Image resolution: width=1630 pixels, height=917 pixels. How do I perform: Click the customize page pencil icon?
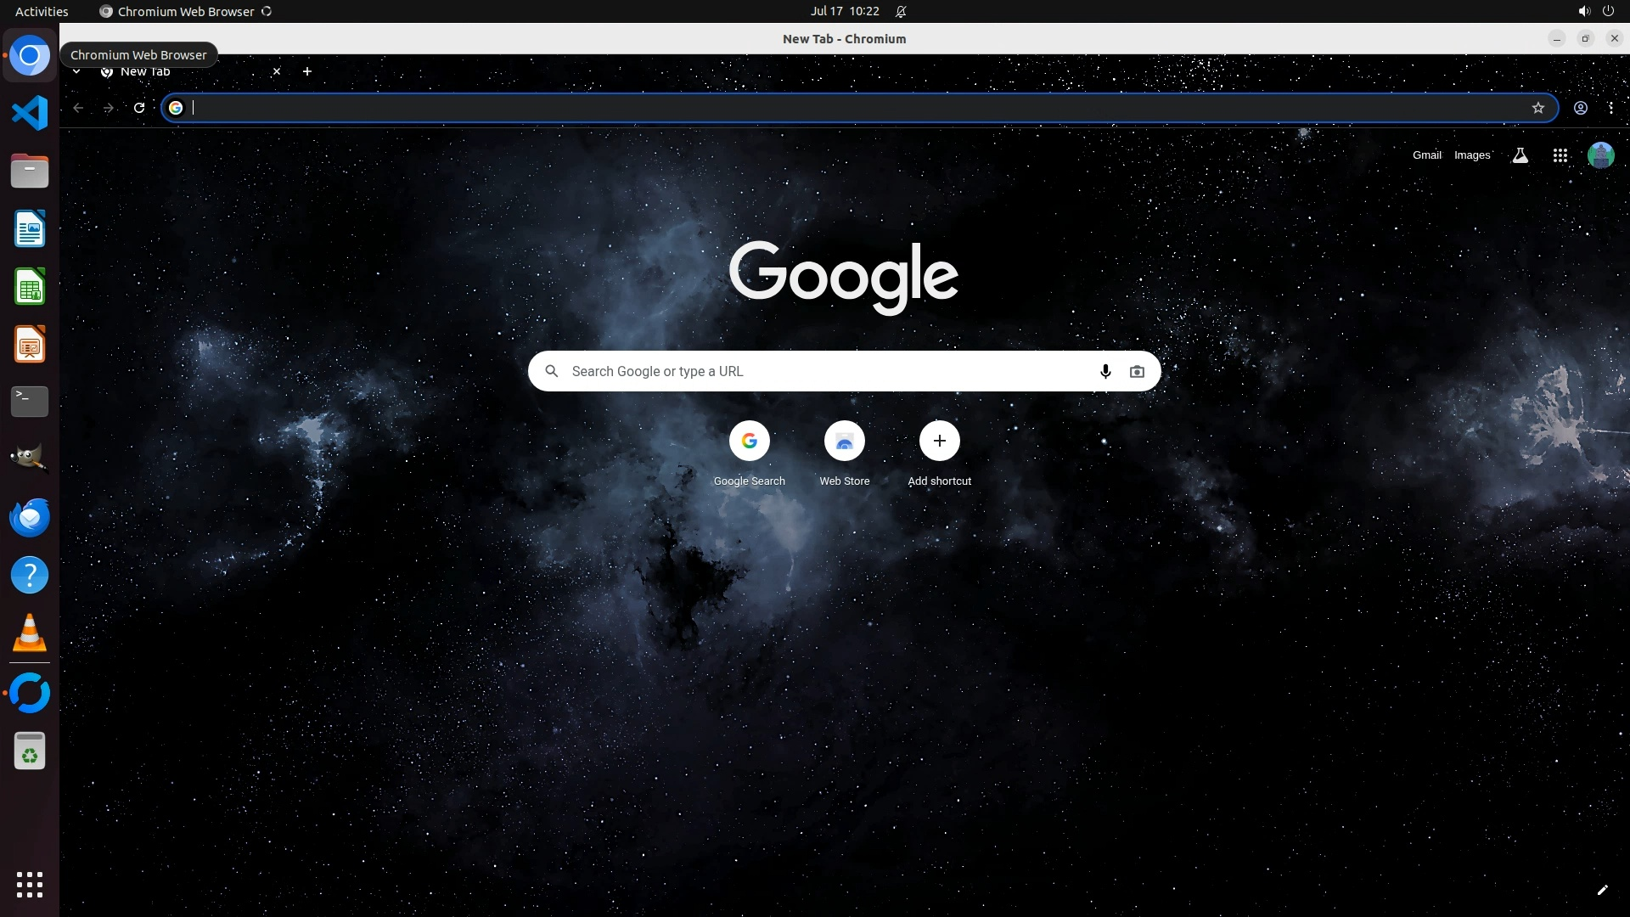coord(1602,890)
